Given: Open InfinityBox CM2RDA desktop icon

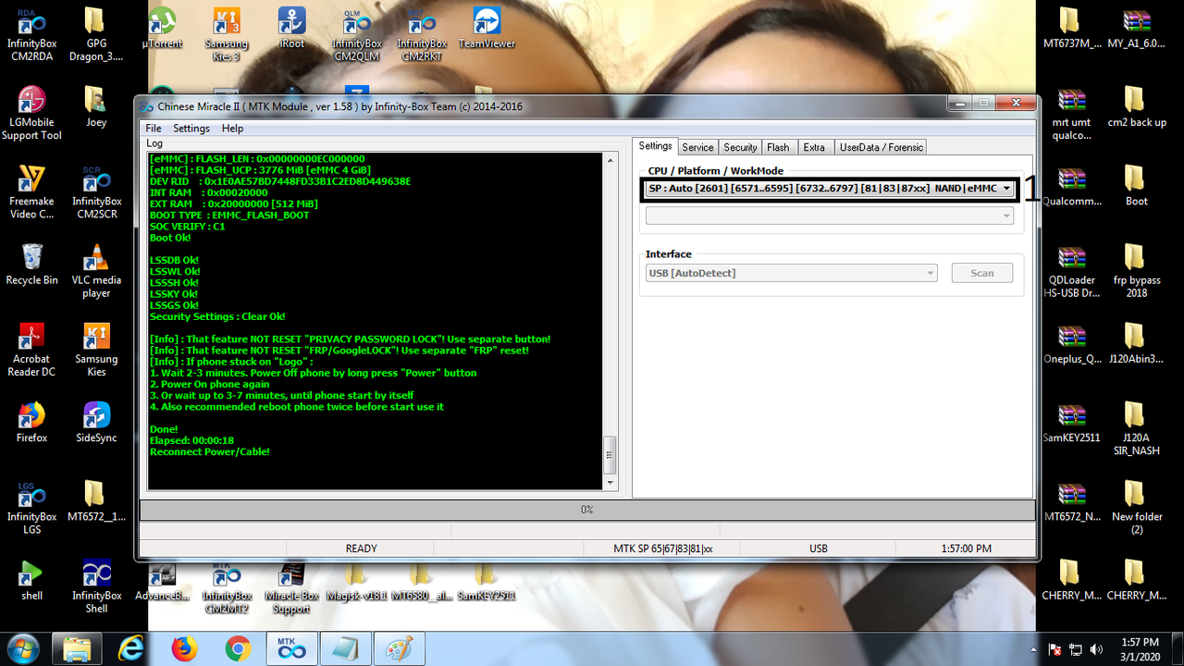Looking at the screenshot, I should click(x=31, y=33).
